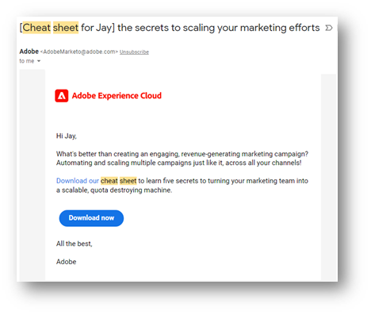Click the "All the best," closing line
371x315 pixels.
pyautogui.click(x=75, y=244)
